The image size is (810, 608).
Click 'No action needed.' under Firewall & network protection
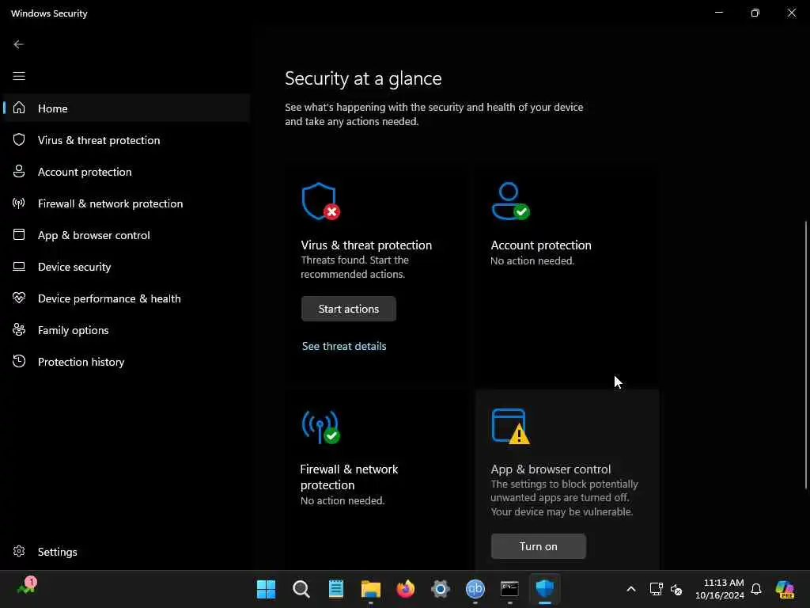pos(343,500)
